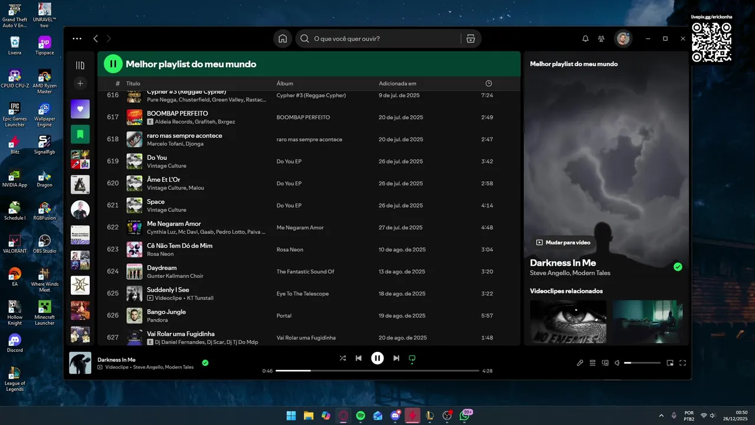
Task: Open the second related videoclip thumbnail
Action: click(x=648, y=321)
